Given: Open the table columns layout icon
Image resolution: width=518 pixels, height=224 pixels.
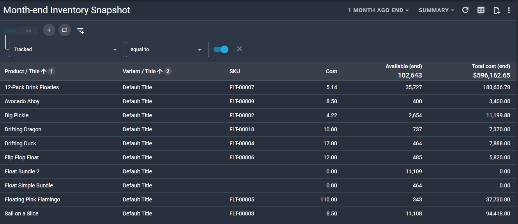Looking at the screenshot, I should click(x=481, y=11).
